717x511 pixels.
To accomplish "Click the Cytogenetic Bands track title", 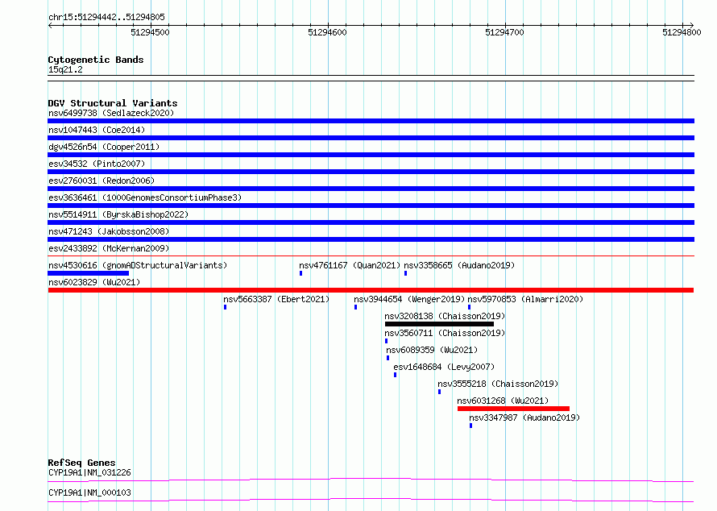I will coord(96,60).
